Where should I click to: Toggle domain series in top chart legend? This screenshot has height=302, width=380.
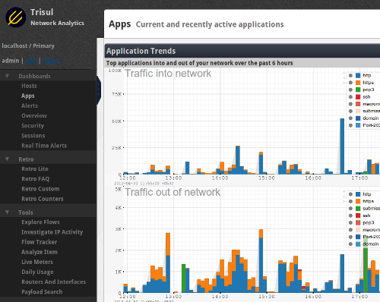(350, 118)
